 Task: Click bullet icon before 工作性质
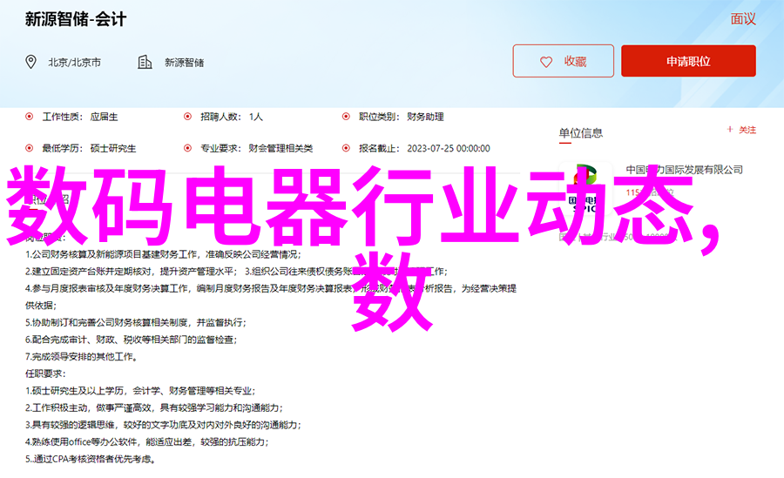(30, 117)
